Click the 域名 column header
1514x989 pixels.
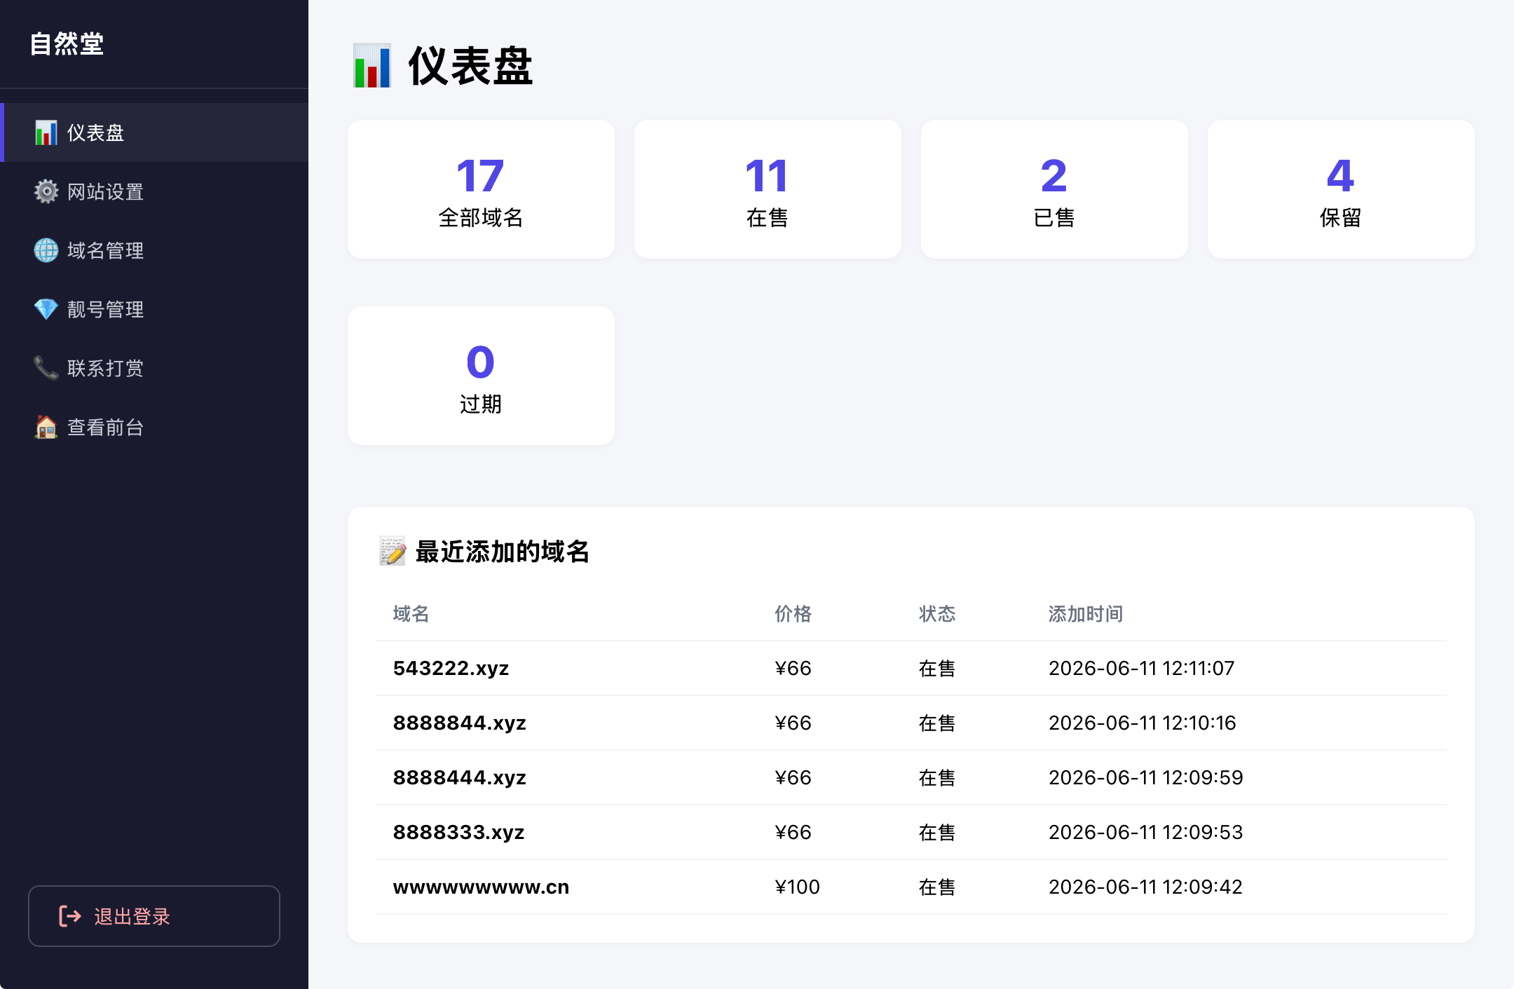click(x=411, y=614)
